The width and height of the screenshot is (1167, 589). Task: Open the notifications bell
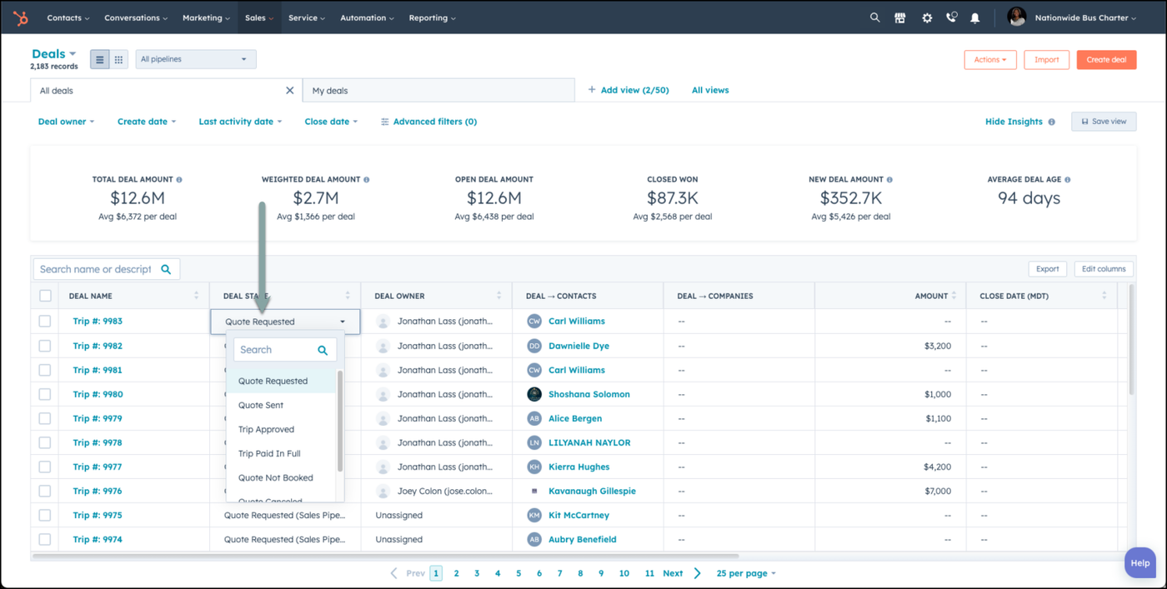[975, 17]
